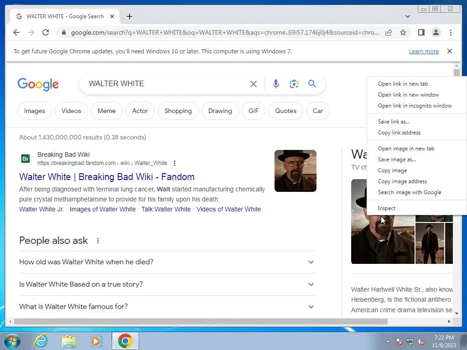Viewport: 467px width, 350px height.
Task: Open People also ask options menu
Action: tap(98, 241)
